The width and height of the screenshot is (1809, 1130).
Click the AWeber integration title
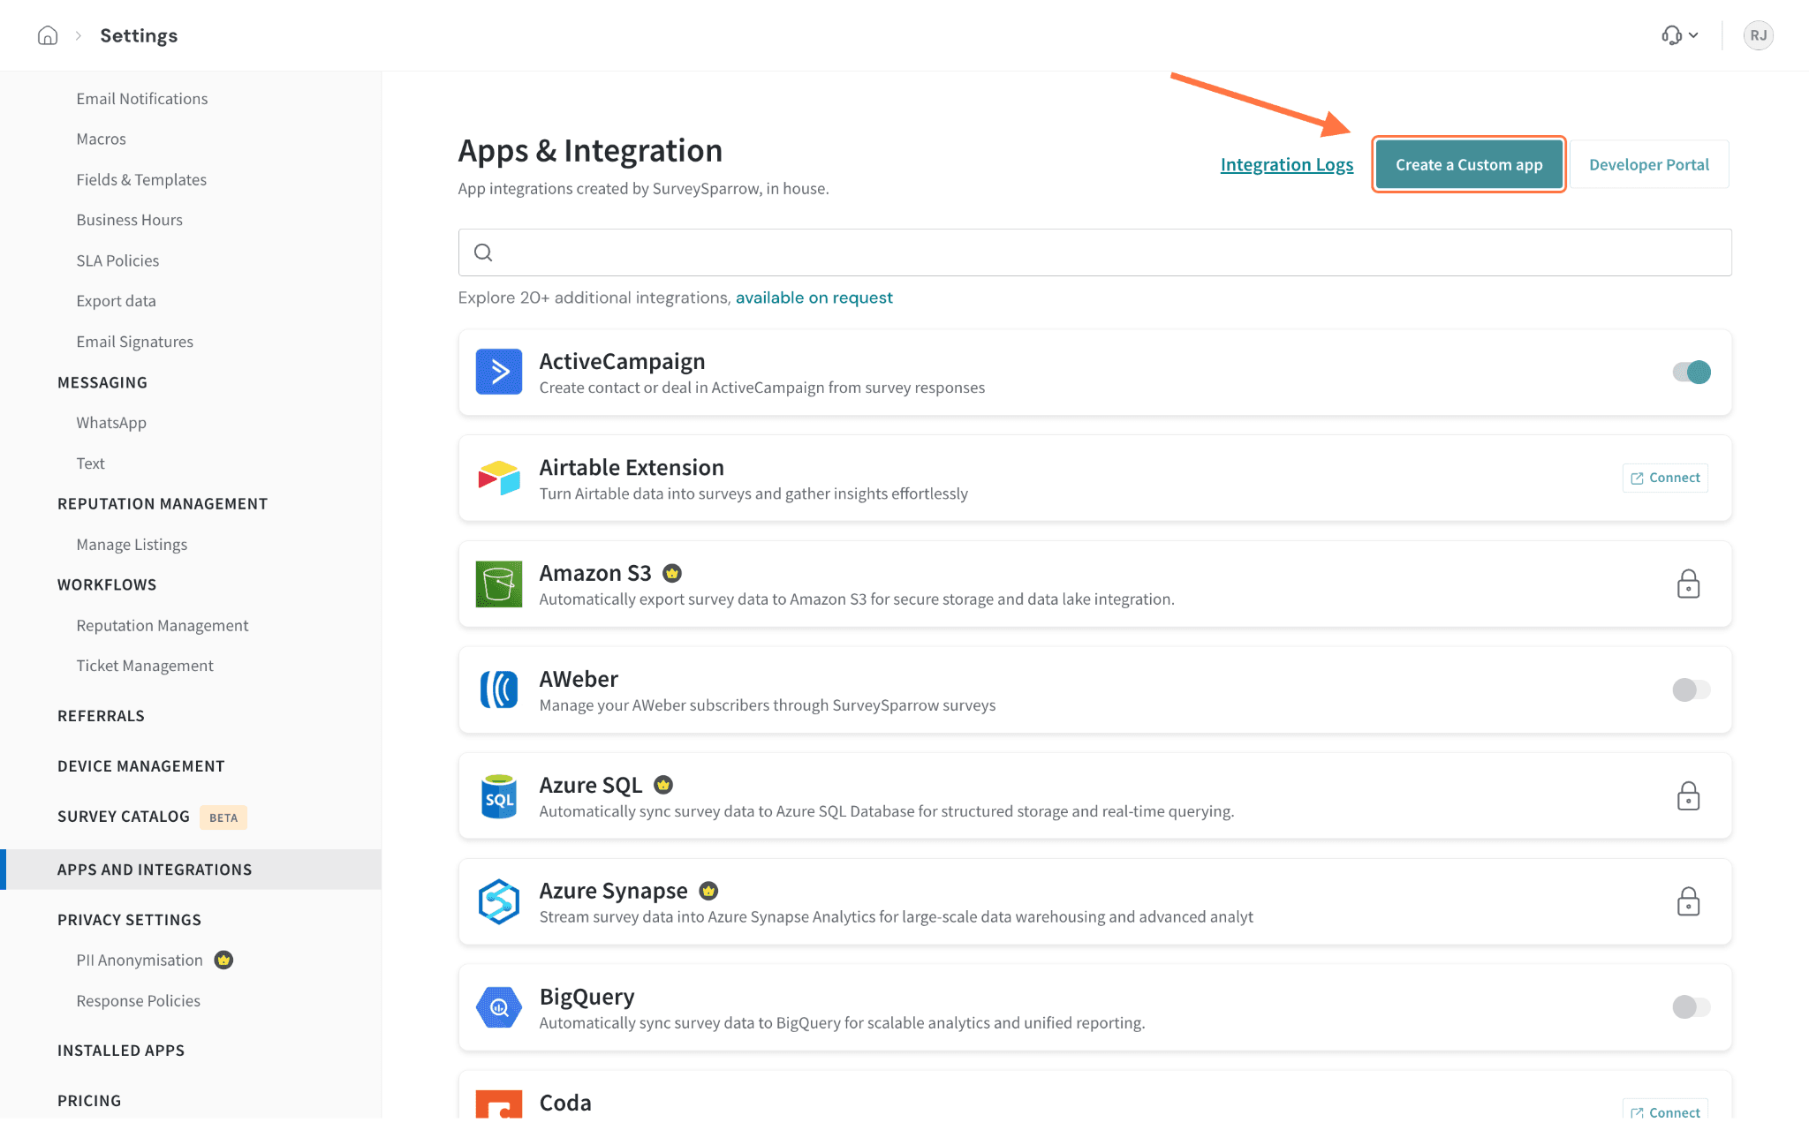(579, 679)
